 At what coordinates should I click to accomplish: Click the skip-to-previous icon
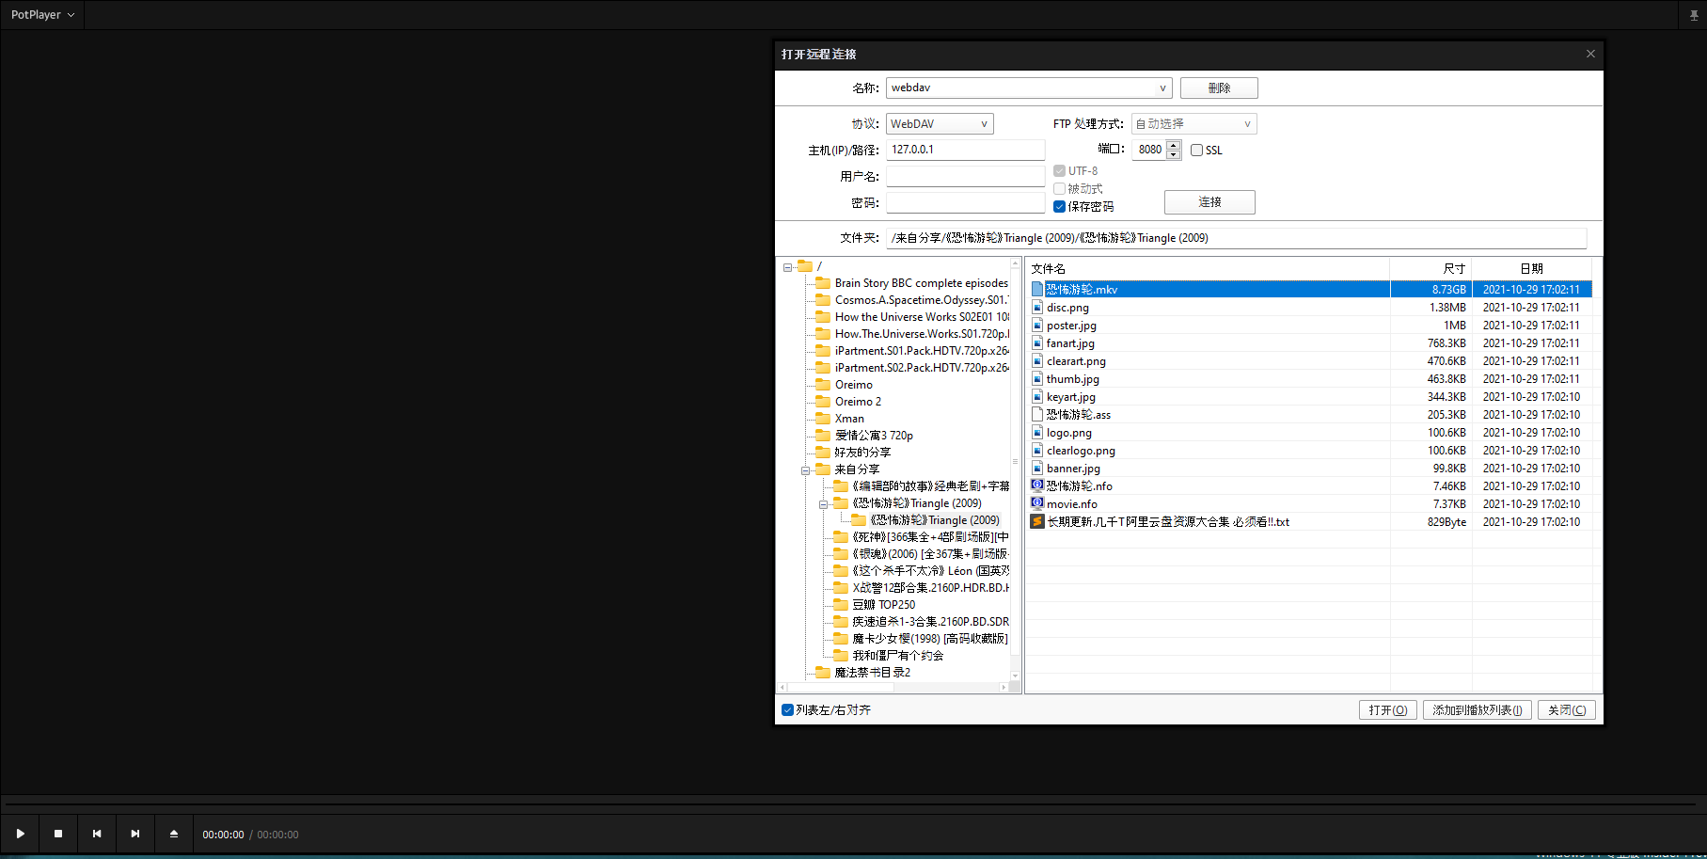pyautogui.click(x=96, y=834)
